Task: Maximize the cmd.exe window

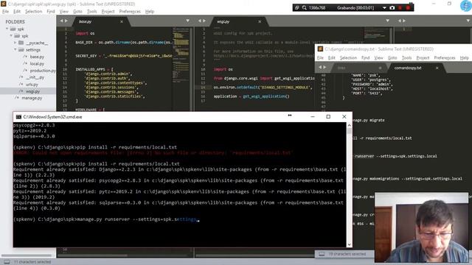Action: coord(328,116)
